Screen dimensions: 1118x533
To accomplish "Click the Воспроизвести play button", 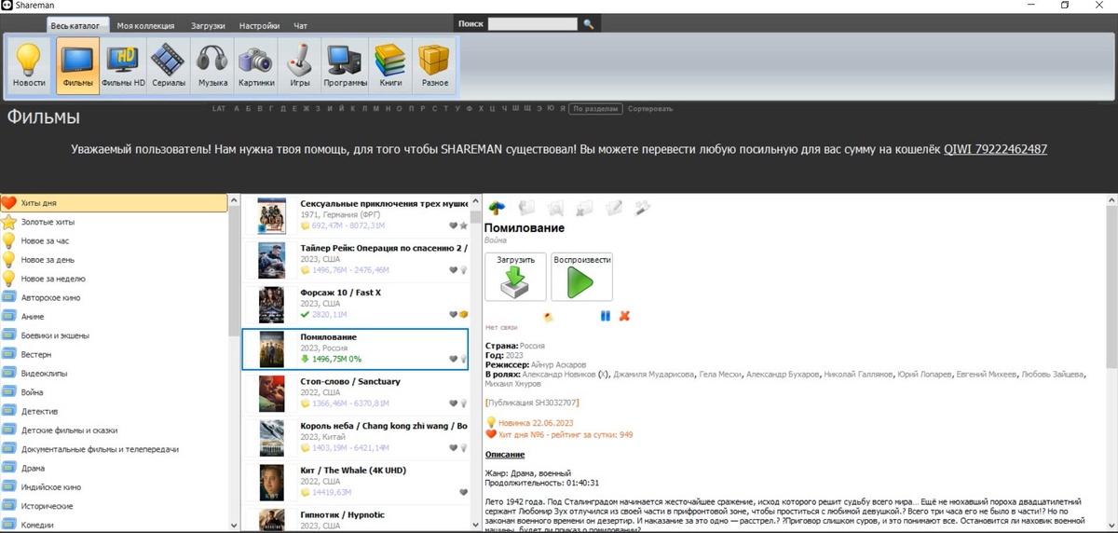I will pos(581,276).
